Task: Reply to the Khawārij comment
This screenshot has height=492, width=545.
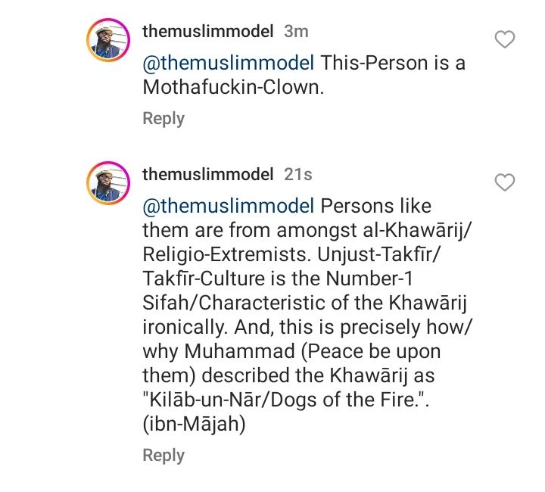Action: click(163, 455)
